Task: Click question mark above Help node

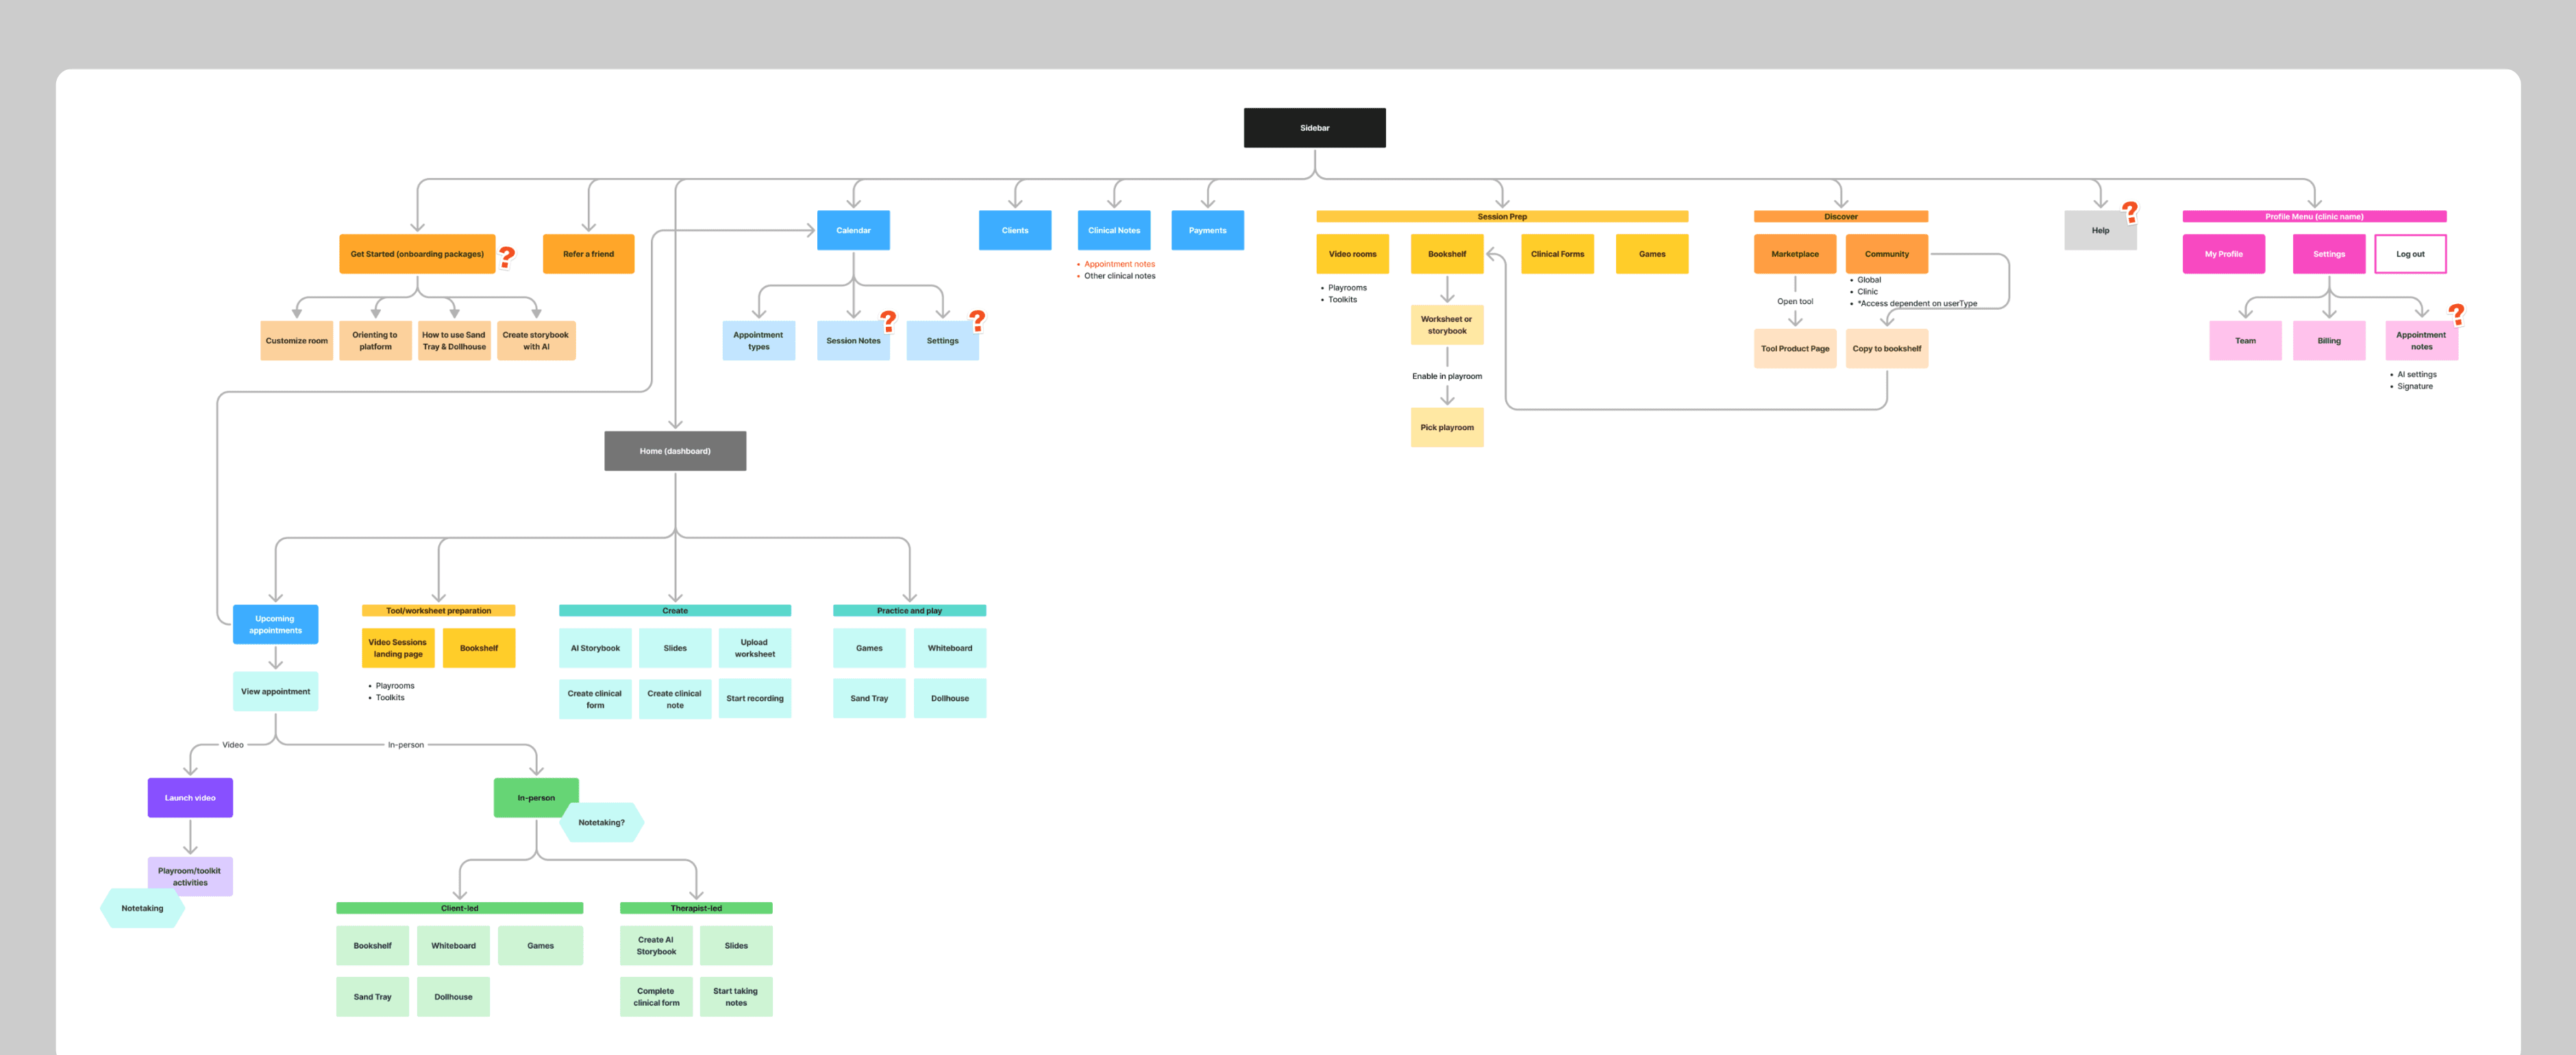Action: tap(2130, 211)
